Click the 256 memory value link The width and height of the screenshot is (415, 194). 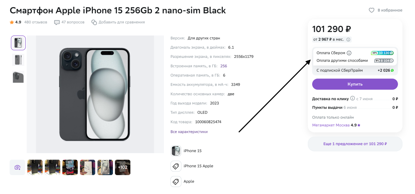pos(224,66)
